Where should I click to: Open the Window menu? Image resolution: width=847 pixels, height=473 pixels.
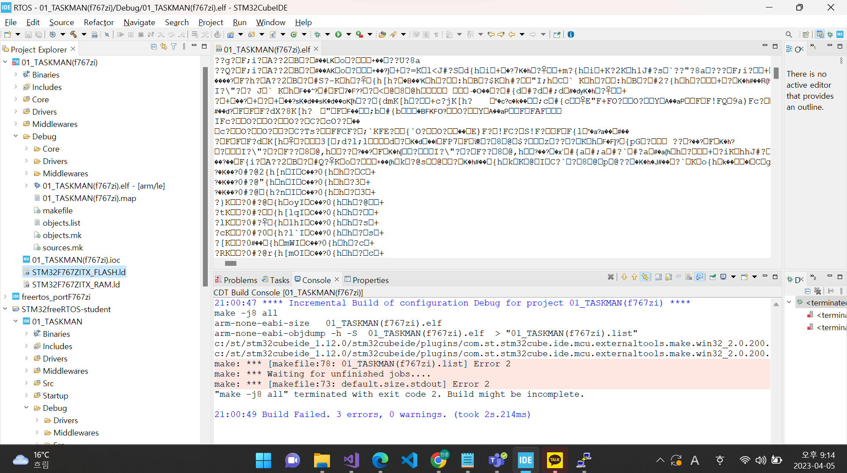point(270,22)
